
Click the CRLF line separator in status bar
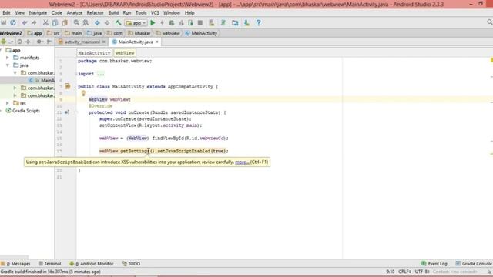(x=404, y=272)
